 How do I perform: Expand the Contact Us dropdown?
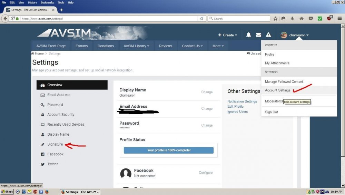pos(192,46)
